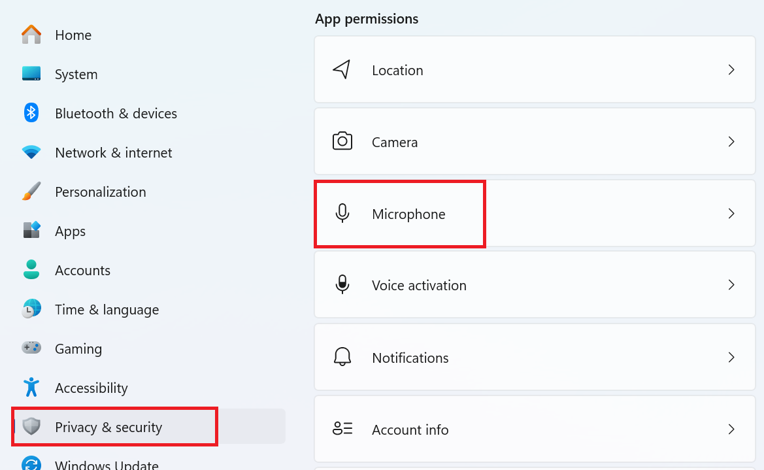Open Windows Update label
Viewport: 764px width, 470px height.
(x=107, y=464)
